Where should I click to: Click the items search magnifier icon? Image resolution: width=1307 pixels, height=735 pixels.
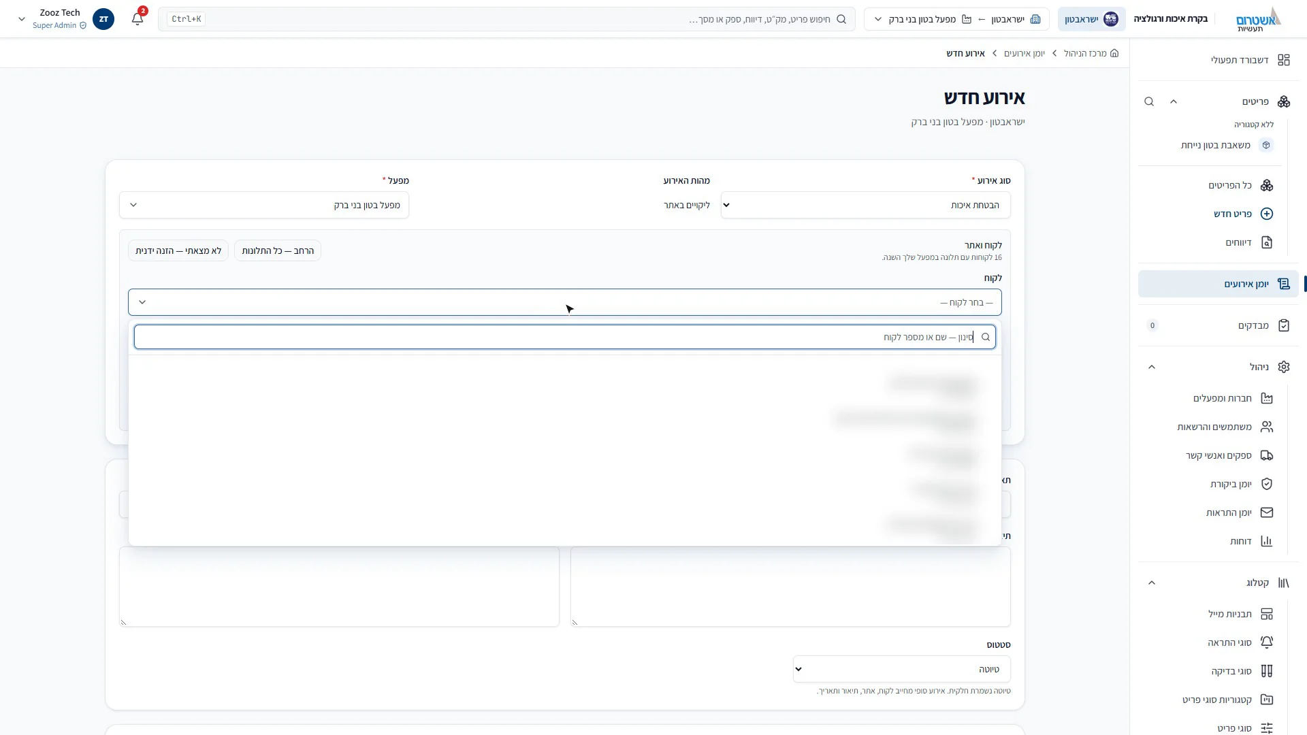[1149, 101]
